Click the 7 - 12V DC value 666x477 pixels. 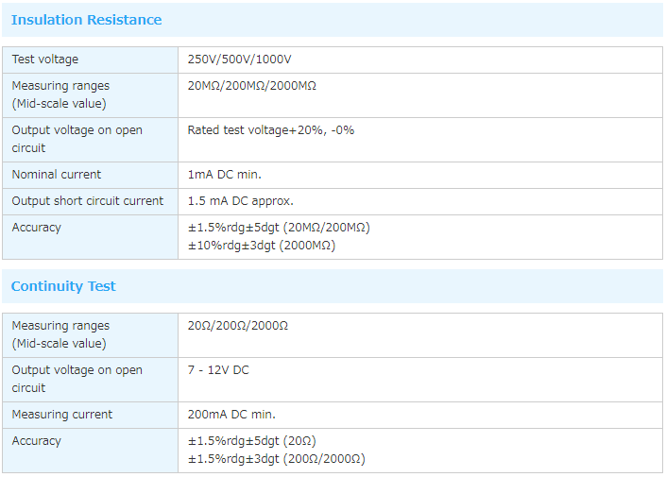(x=218, y=370)
